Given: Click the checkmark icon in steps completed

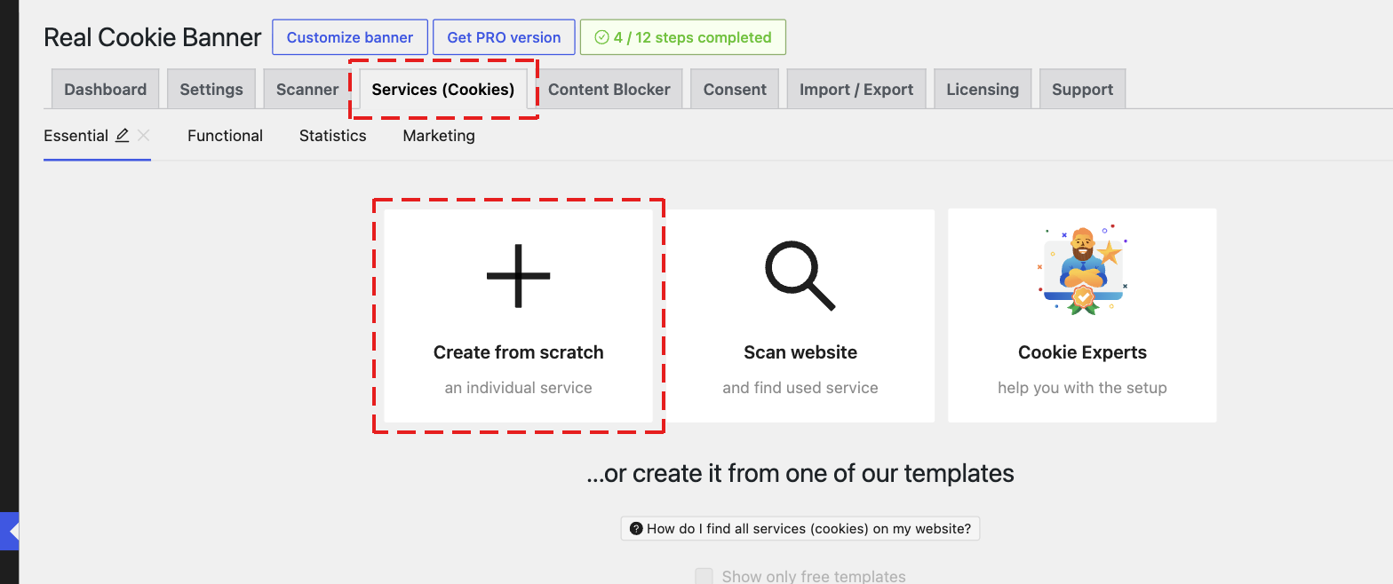Looking at the screenshot, I should pos(601,37).
